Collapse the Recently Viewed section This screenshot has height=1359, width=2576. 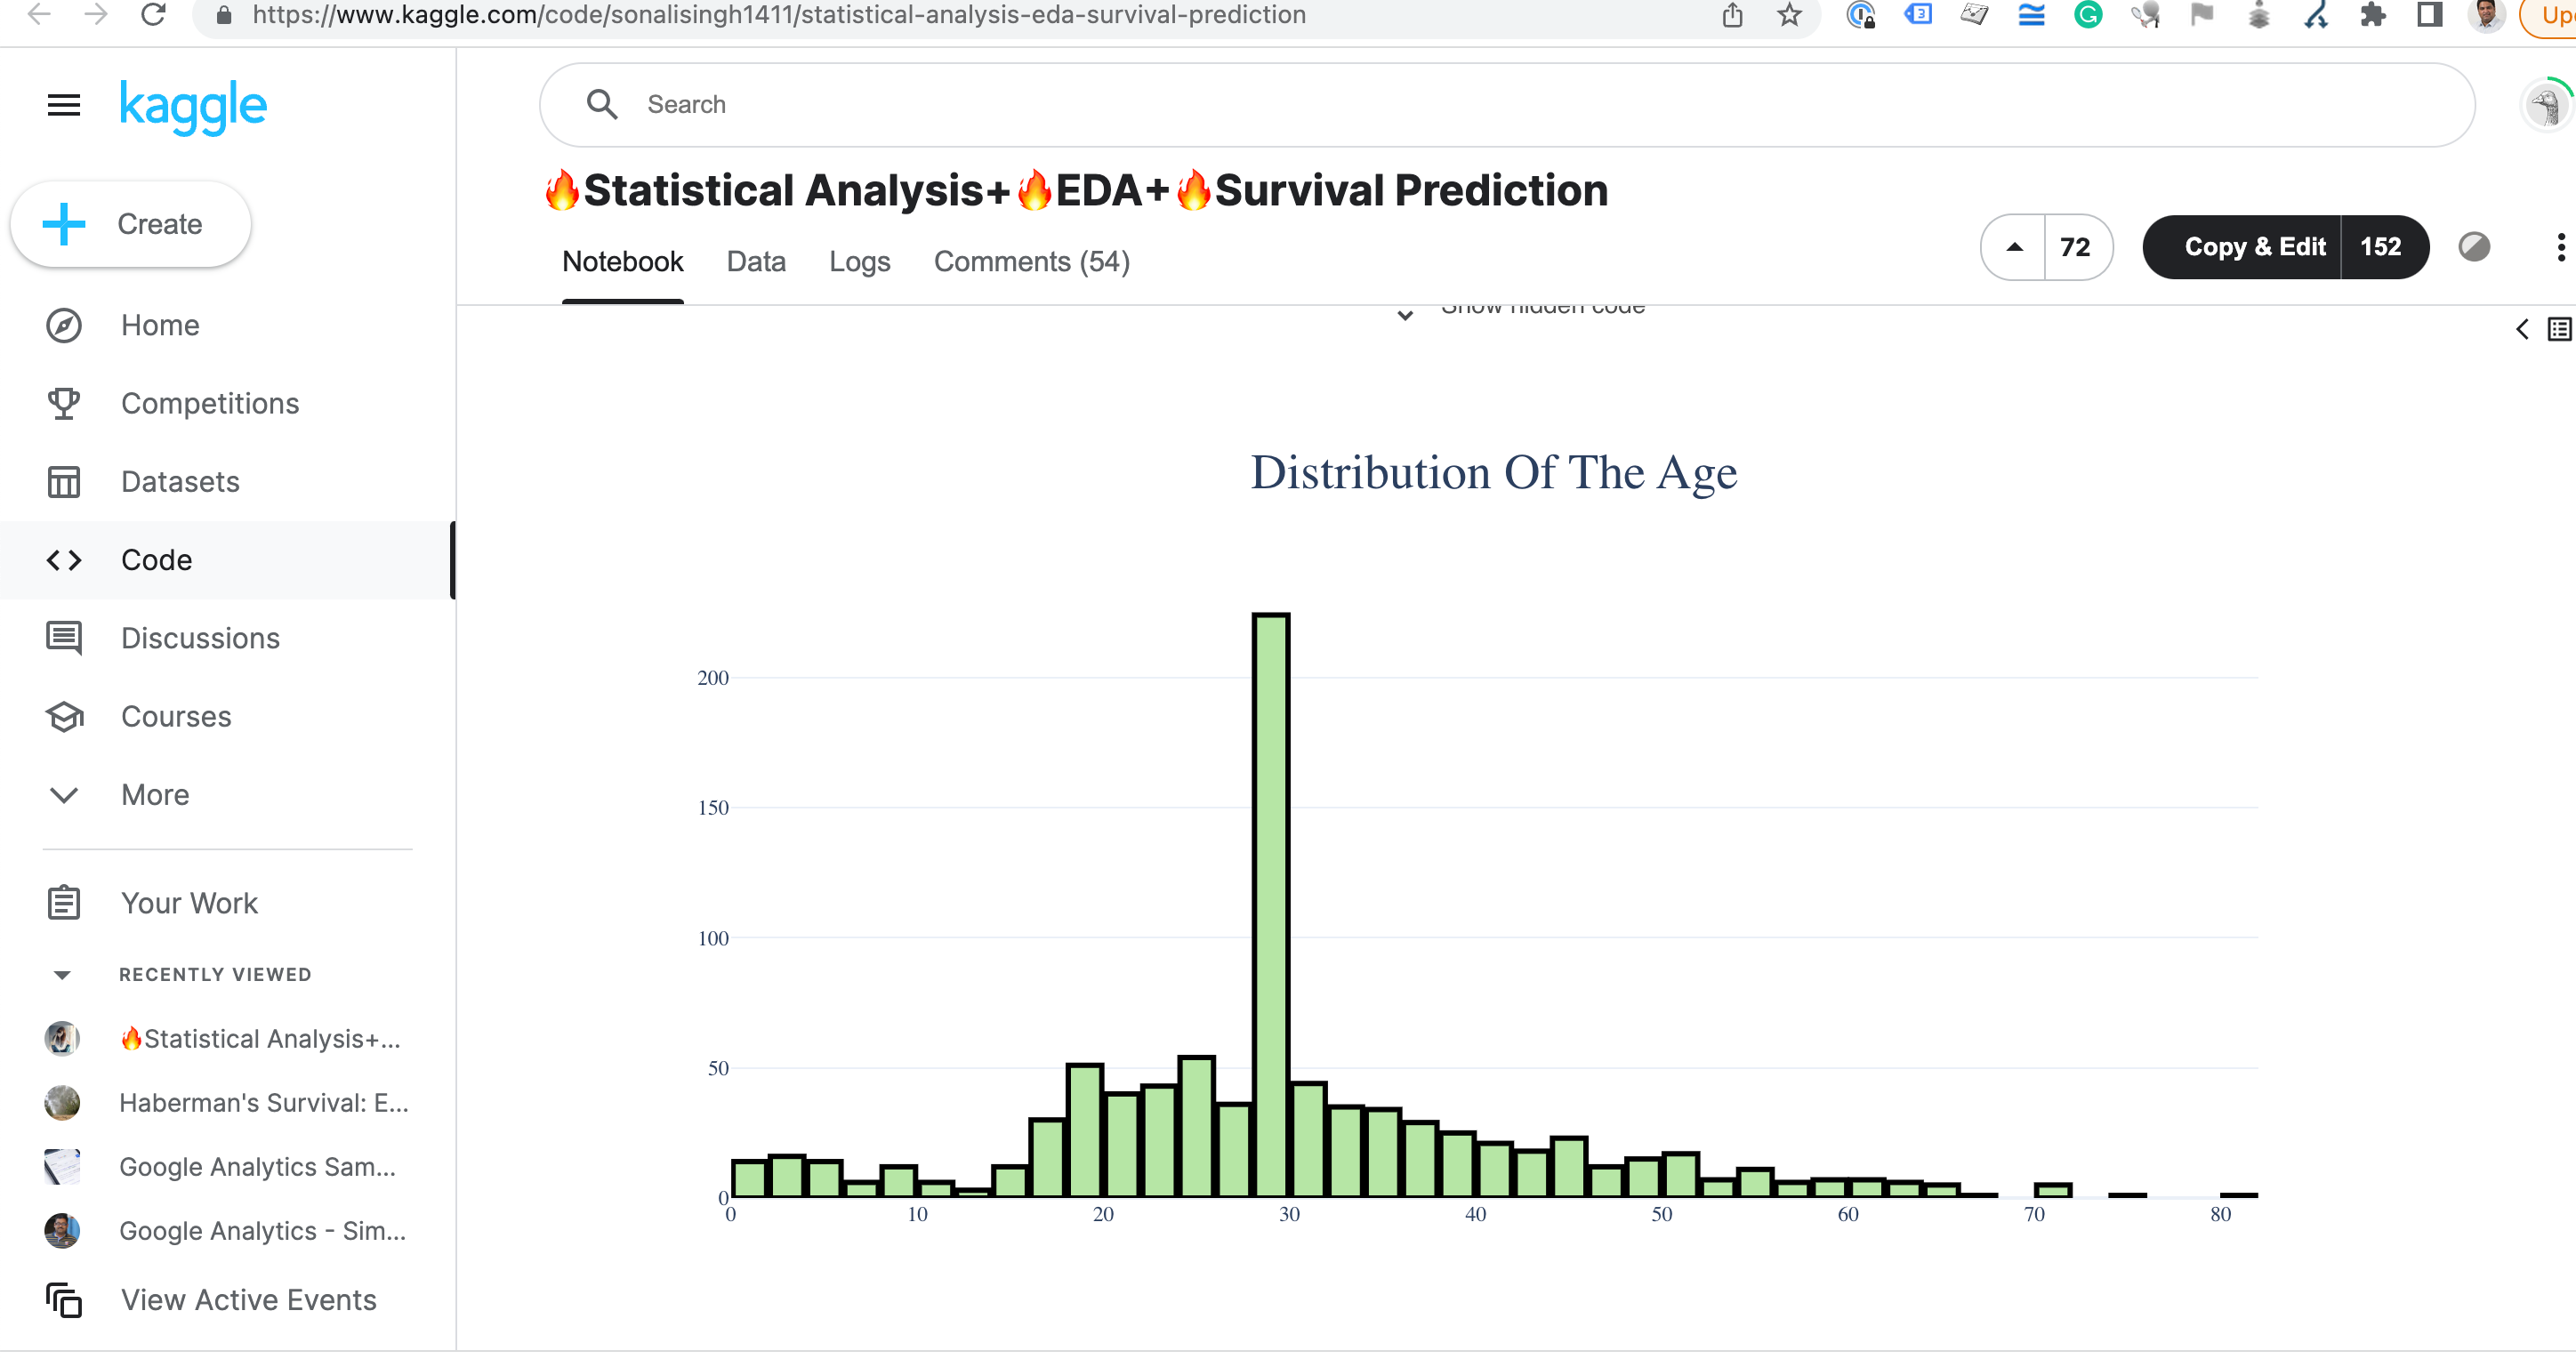pyautogui.click(x=62, y=973)
